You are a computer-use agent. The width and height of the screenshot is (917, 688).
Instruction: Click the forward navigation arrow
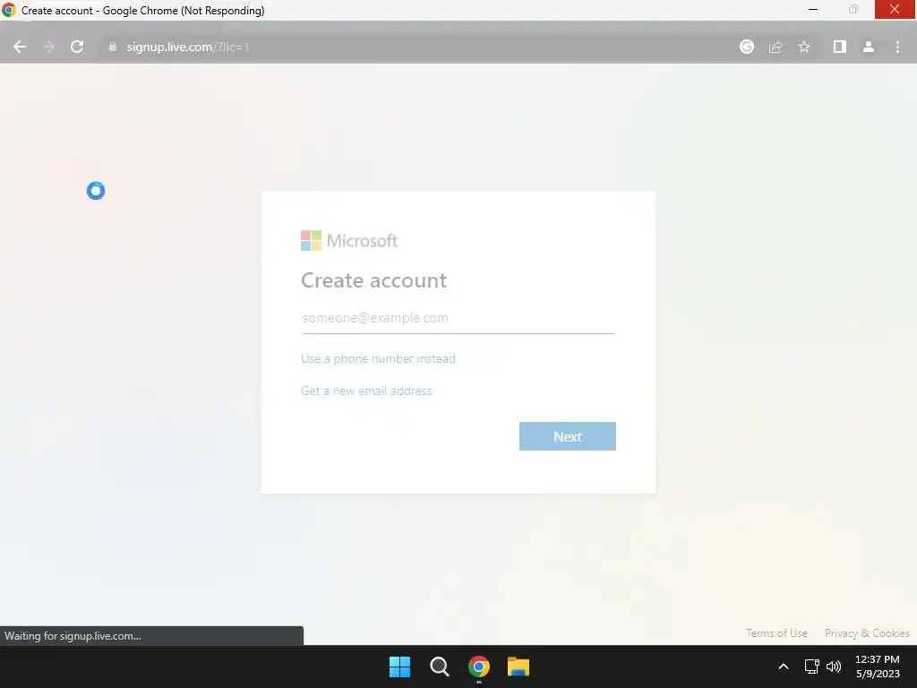point(48,47)
